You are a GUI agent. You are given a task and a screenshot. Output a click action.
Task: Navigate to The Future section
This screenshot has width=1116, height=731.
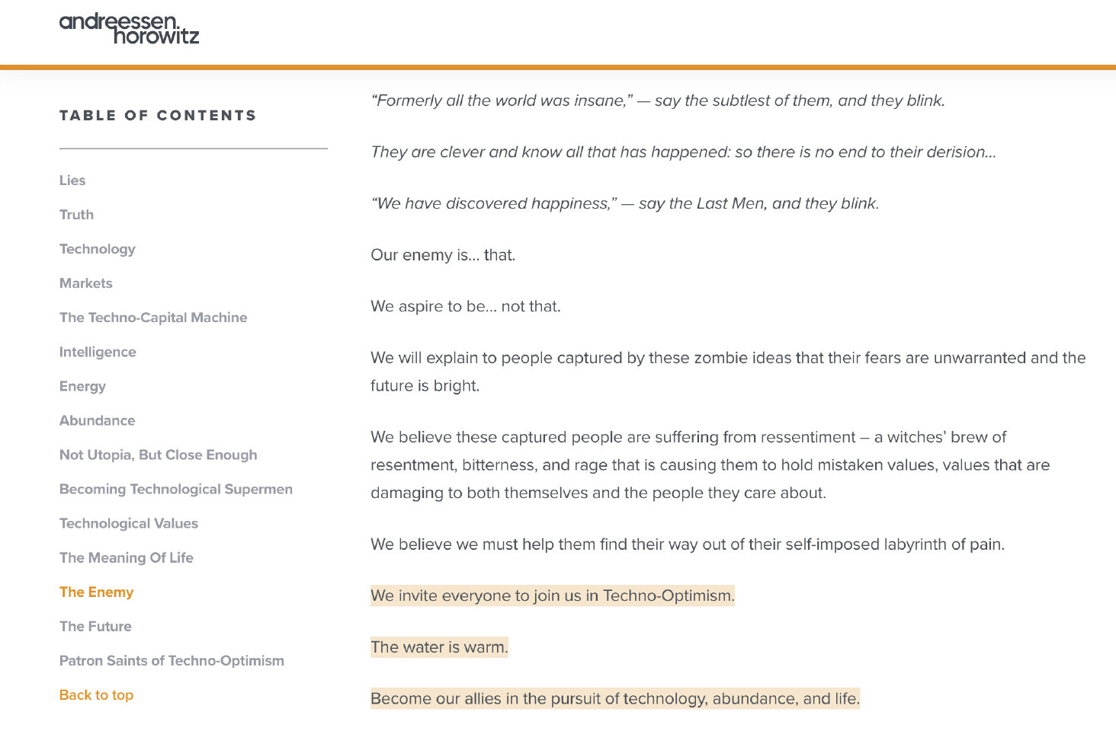[95, 626]
